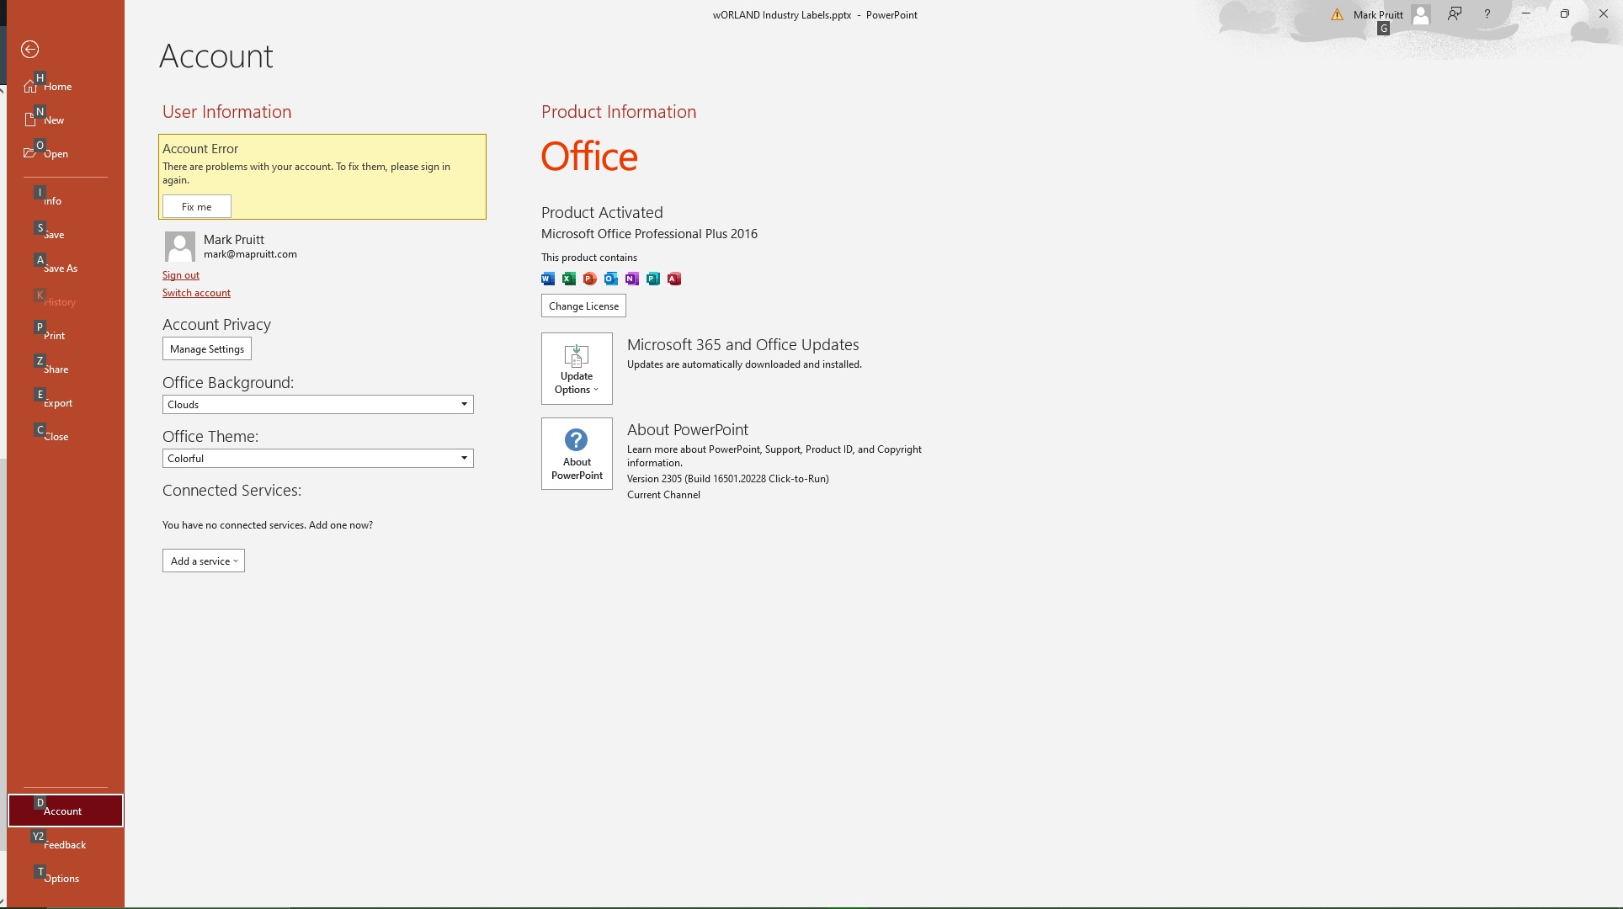Click the Word icon under product contains

[x=546, y=279]
